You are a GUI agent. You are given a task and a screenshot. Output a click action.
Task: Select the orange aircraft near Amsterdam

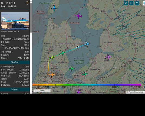pyautogui.click(x=52, y=74)
